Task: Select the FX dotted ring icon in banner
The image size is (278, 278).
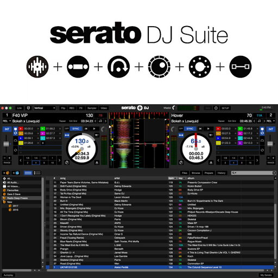Action: [x=200, y=67]
